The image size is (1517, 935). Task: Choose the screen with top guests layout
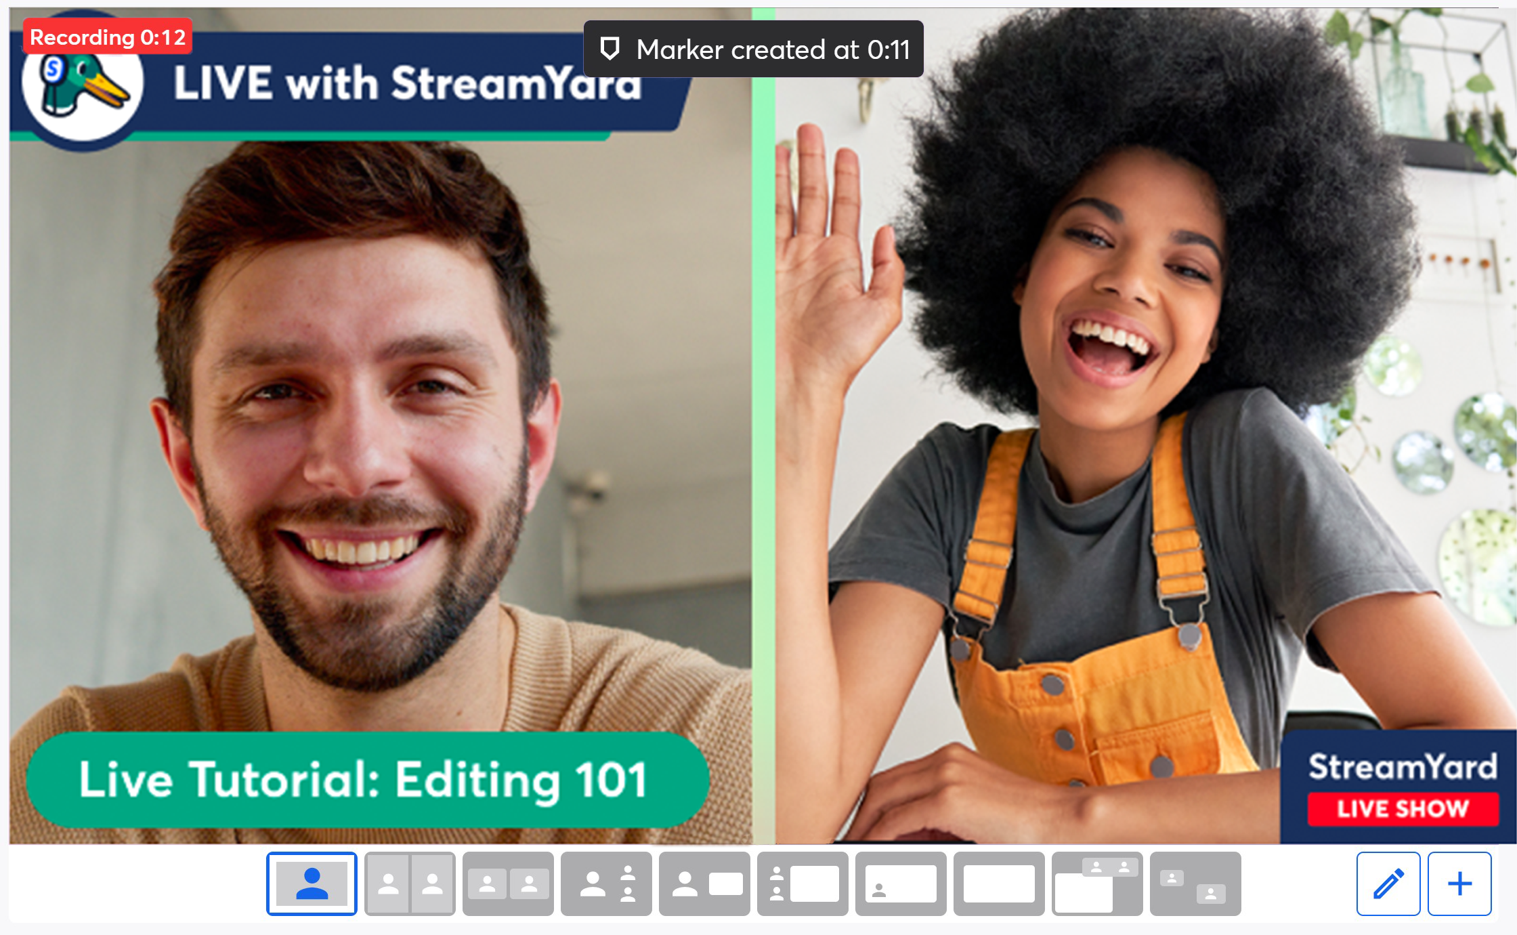coord(1097,884)
